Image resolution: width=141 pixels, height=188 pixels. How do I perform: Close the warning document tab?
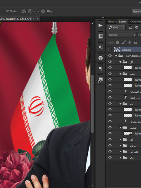coord(38,19)
